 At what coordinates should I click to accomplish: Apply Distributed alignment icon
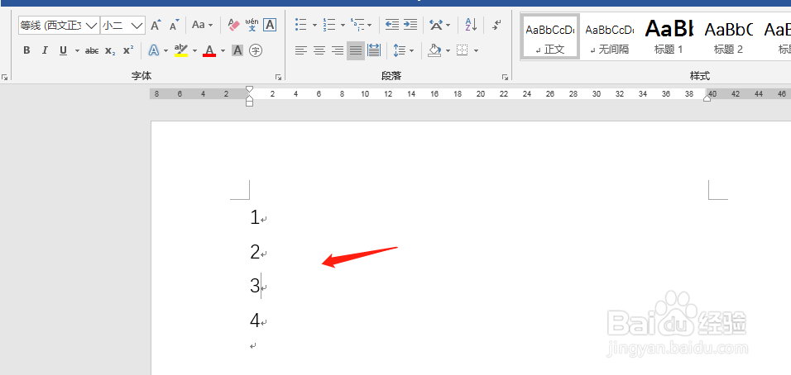pos(374,50)
